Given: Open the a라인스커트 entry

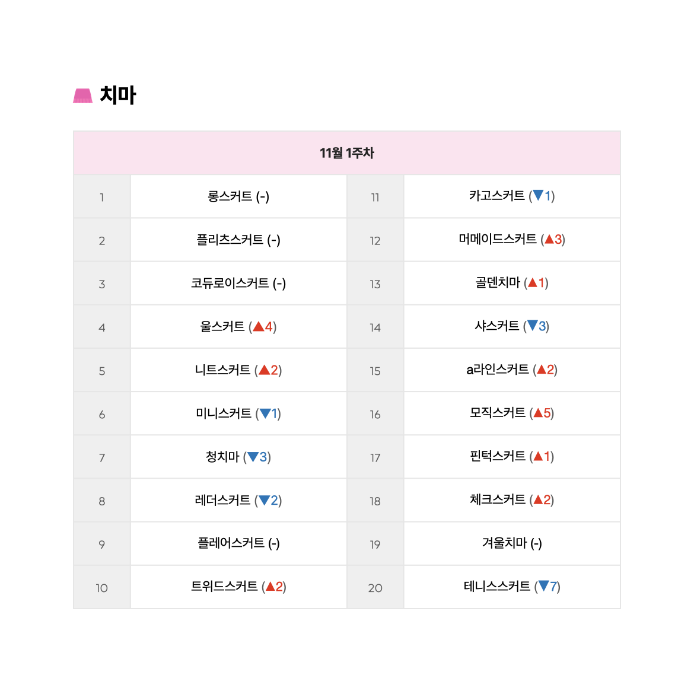Looking at the screenshot, I should pyautogui.click(x=512, y=370).
